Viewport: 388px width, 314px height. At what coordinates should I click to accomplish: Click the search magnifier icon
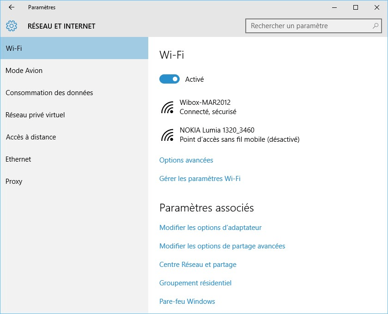tap(376, 26)
